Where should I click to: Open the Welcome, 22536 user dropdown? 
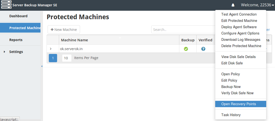pos(257,5)
